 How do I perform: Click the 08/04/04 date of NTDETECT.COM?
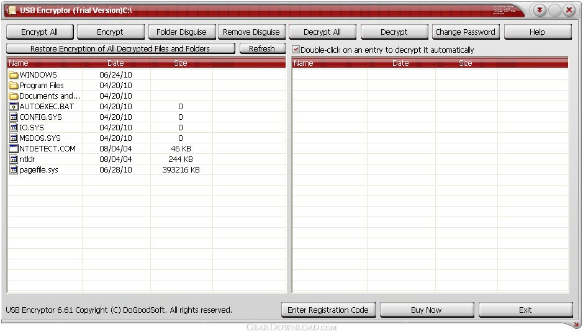116,149
